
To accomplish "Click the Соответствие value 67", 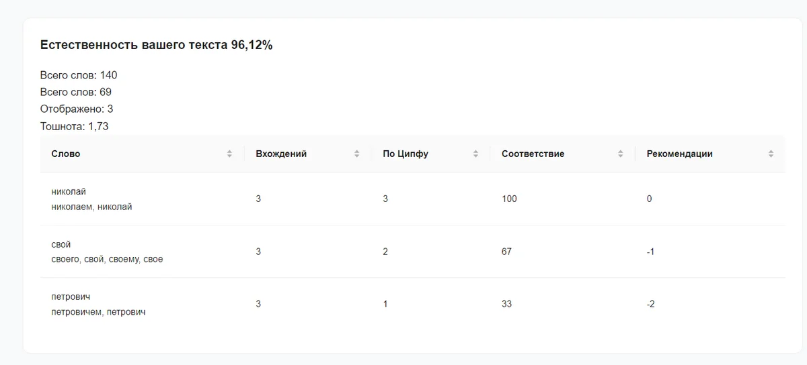I will tap(506, 252).
